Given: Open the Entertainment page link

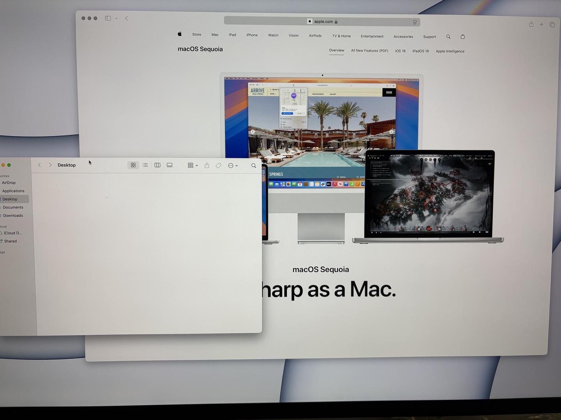Looking at the screenshot, I should (372, 36).
